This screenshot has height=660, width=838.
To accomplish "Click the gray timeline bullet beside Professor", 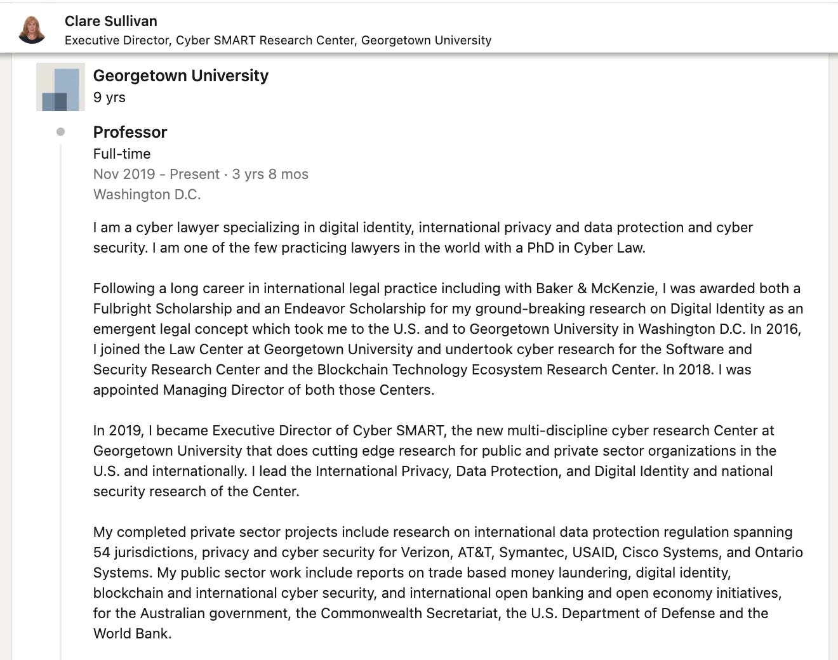I will coord(60,132).
